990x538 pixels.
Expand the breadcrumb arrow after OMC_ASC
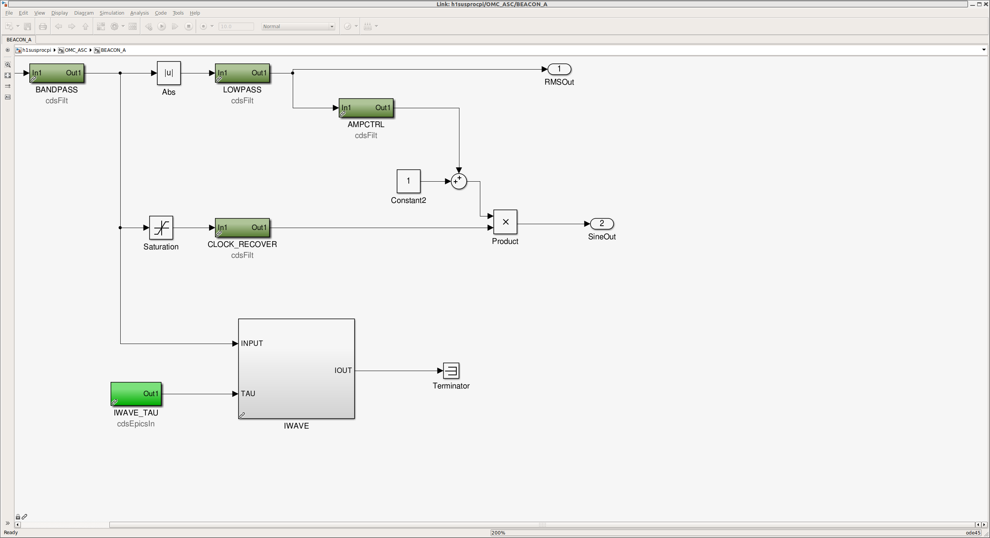(90, 50)
